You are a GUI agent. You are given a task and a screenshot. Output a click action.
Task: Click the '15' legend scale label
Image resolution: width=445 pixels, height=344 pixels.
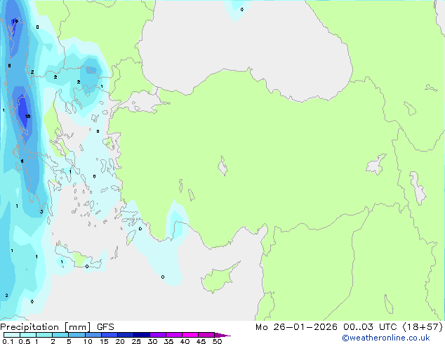104,341
